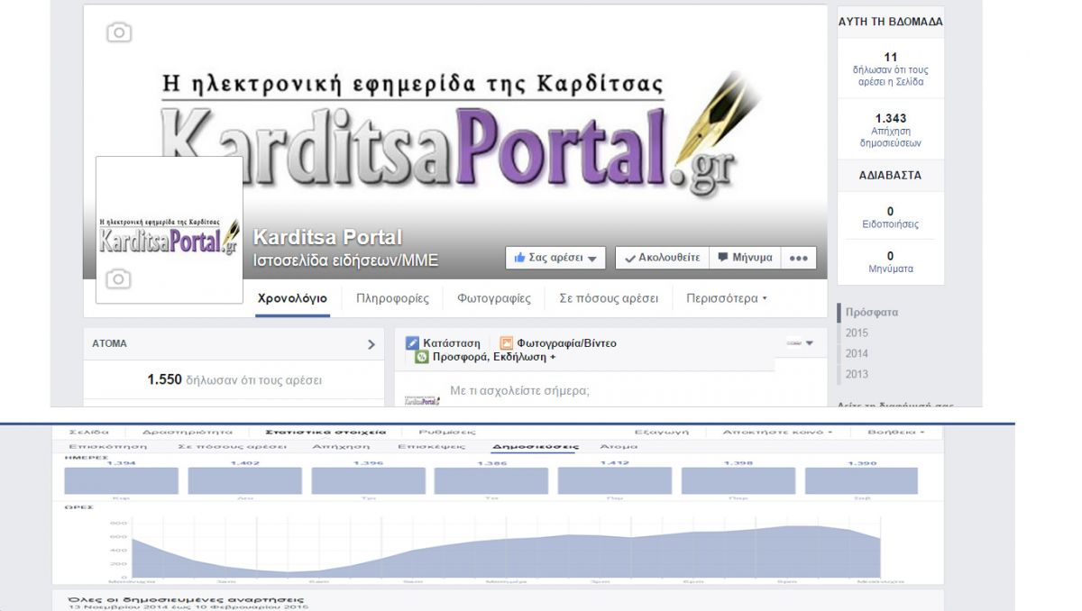Click 1.550 δήλωσαν ότι τους αρέσει
Screen dimensions: 1082x611
point(234,380)
